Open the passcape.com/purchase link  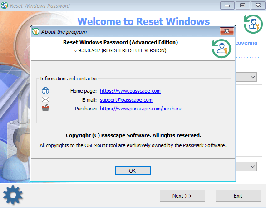(141, 109)
